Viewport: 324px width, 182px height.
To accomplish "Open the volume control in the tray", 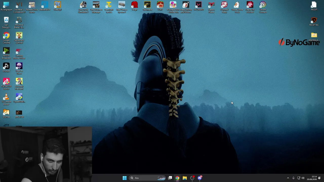I will click(x=303, y=178).
